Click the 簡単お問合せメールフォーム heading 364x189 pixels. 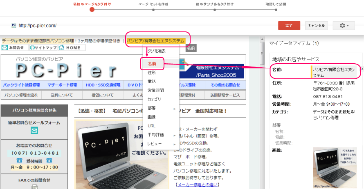tap(34, 122)
